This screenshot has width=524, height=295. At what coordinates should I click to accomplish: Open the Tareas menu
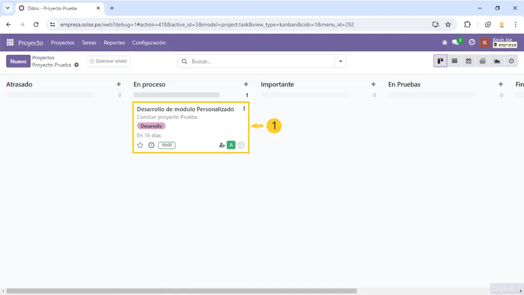click(x=89, y=43)
